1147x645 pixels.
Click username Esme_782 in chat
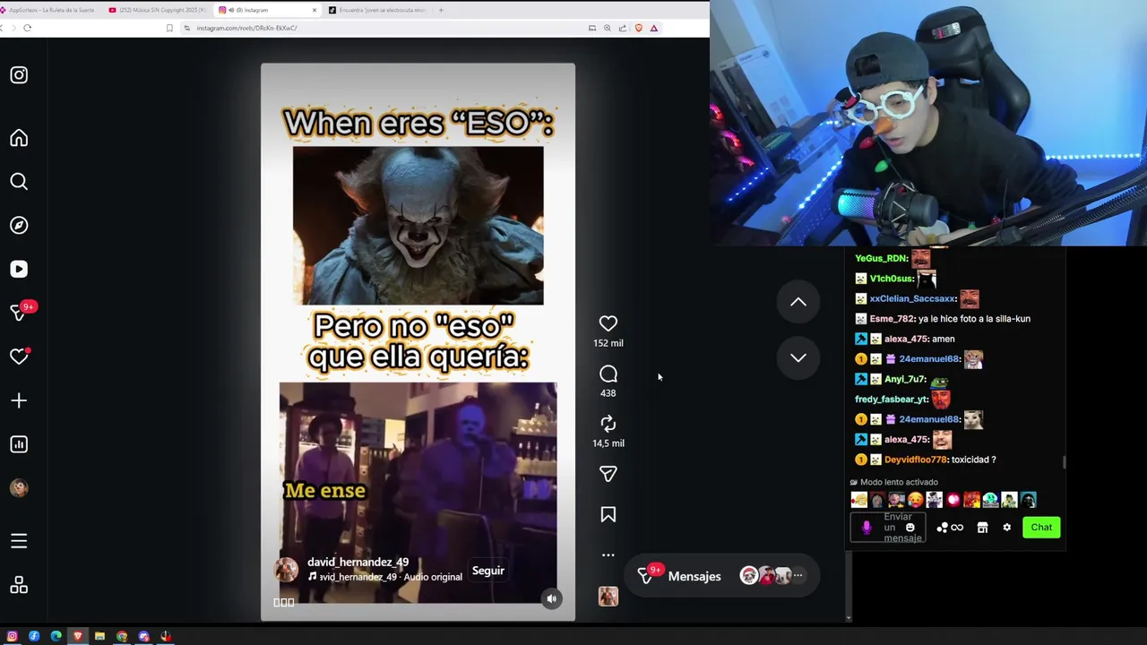[x=892, y=319]
